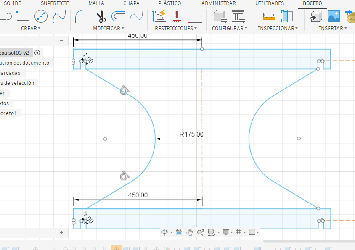This screenshot has height=250, width=355.
Task: Click the Orbit navigation icon
Action: [x=164, y=232]
